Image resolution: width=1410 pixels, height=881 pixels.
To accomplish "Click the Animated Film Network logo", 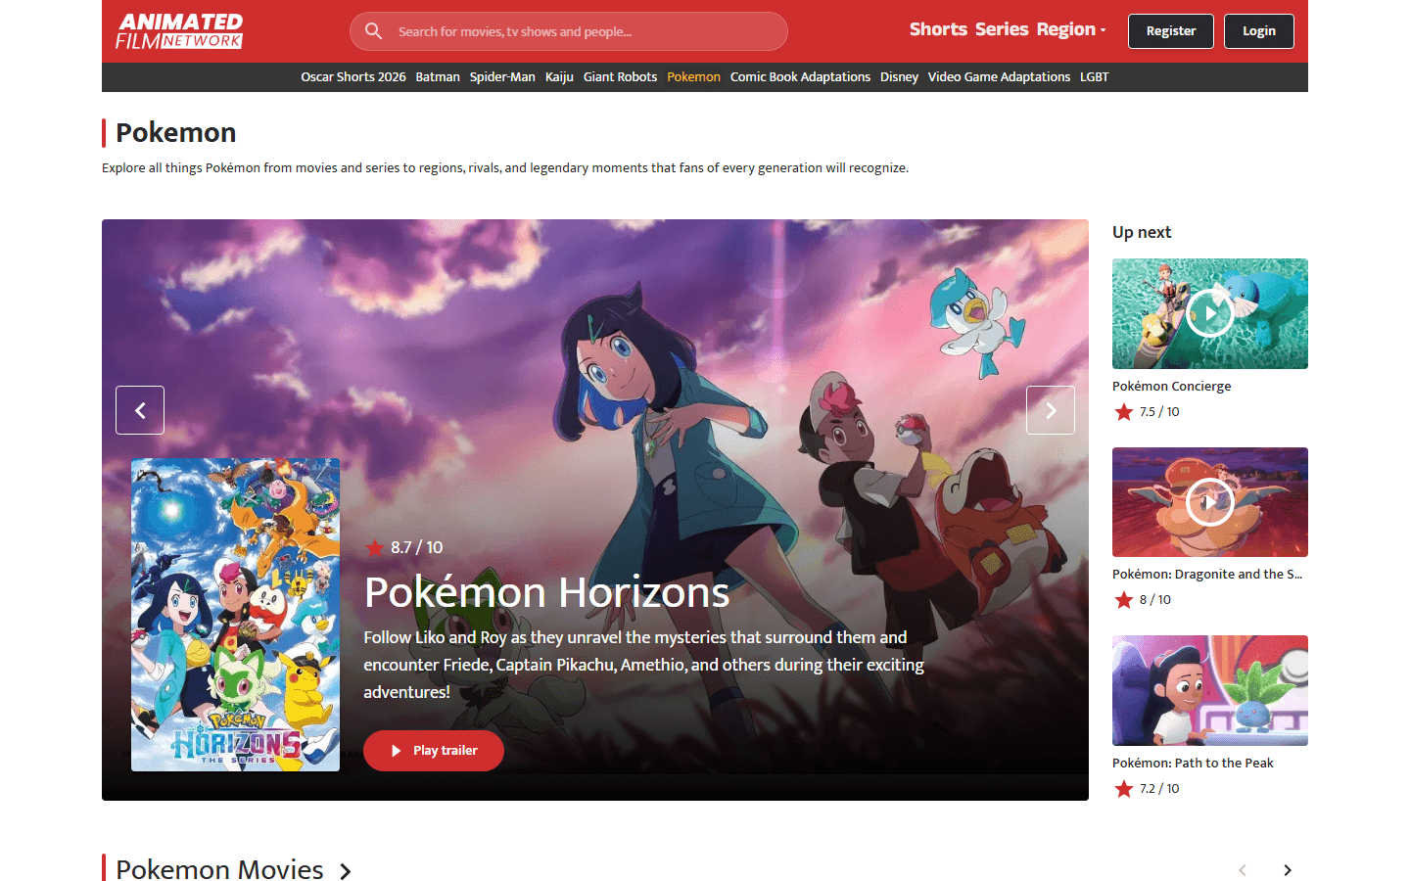I will [x=179, y=30].
